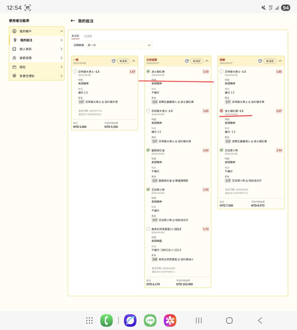The width and height of the screenshot is (297, 330).
Task: Collapse the 全部過關 bet card
Action: pos(207,61)
